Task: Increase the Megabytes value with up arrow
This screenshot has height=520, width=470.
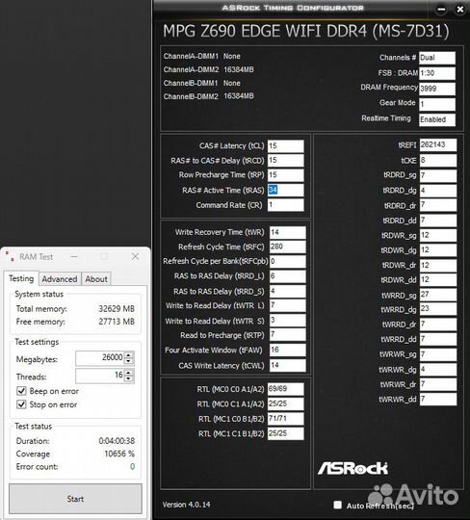Action: click(129, 354)
